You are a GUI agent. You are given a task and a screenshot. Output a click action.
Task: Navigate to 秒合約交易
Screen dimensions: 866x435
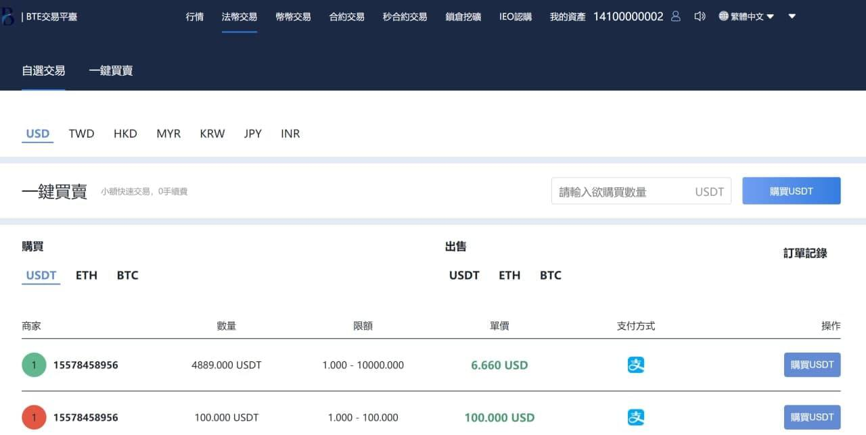[405, 16]
